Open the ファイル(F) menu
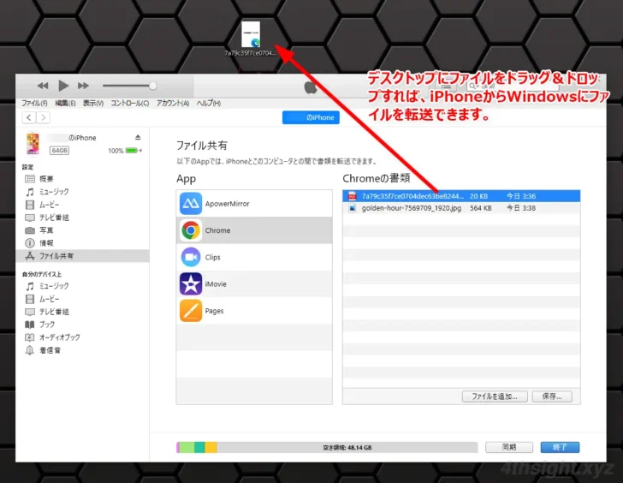623x483 pixels. click(34, 103)
